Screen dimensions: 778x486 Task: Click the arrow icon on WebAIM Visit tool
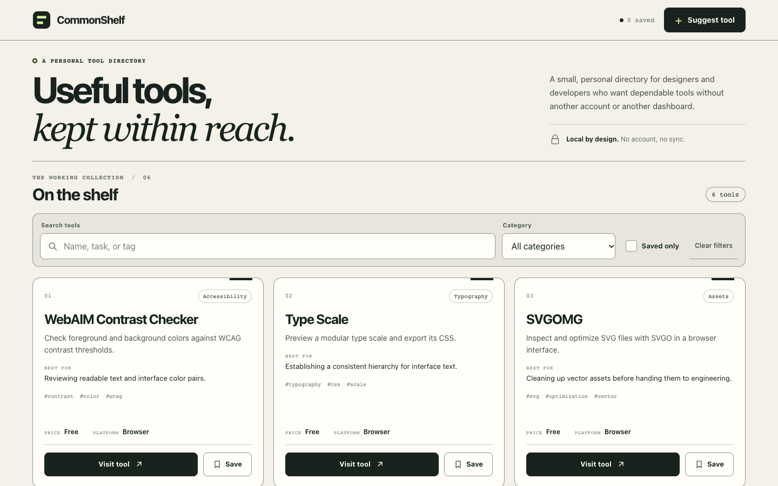point(139,464)
